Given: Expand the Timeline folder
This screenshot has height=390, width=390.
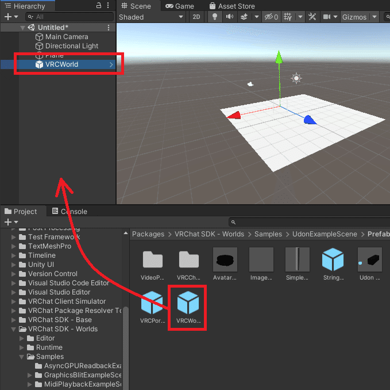Looking at the screenshot, I should pos(14,255).
